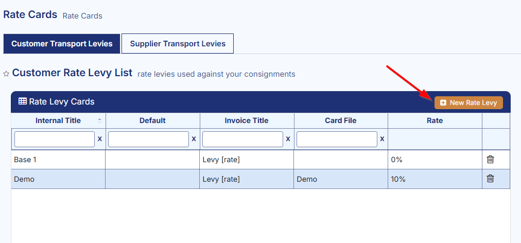Click the trash icon for Demo row
521x243 pixels.
(x=490, y=179)
